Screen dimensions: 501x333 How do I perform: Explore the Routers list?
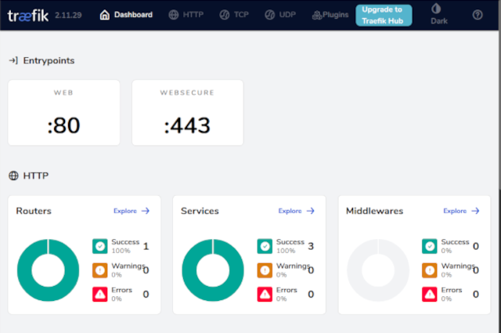(132, 211)
